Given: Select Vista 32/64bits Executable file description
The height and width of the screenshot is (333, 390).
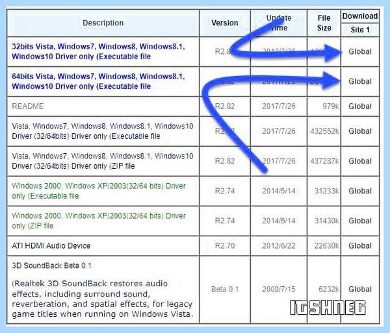Looking at the screenshot, I should (103, 131).
